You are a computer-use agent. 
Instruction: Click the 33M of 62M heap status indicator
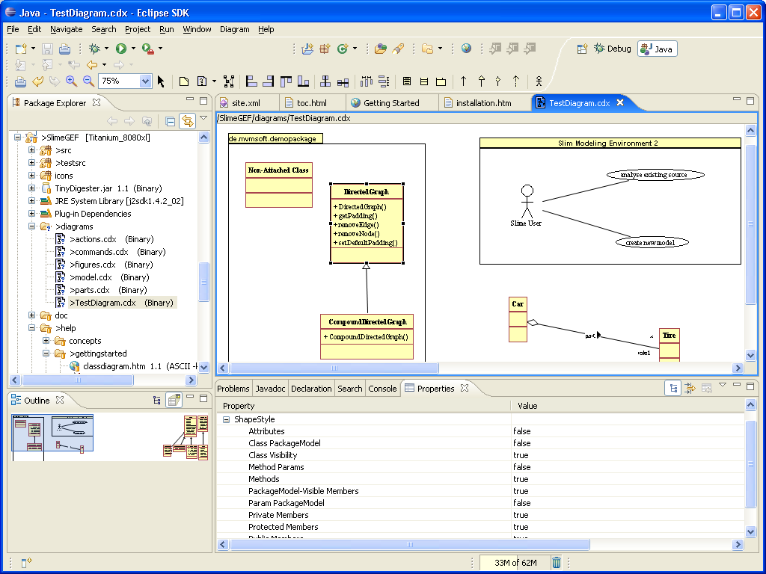coord(515,563)
